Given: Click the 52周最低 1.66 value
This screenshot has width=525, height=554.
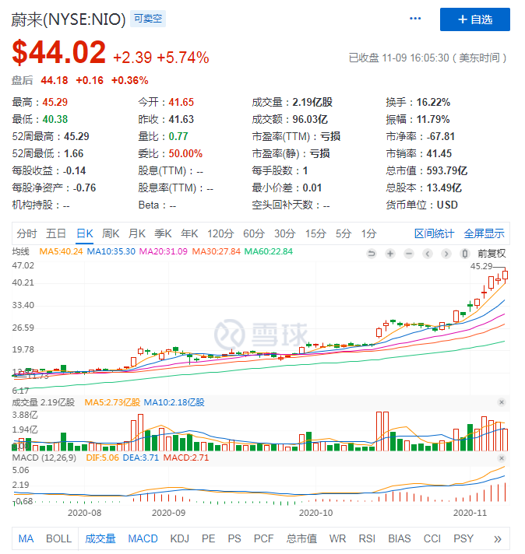Looking at the screenshot, I should pos(73,154).
